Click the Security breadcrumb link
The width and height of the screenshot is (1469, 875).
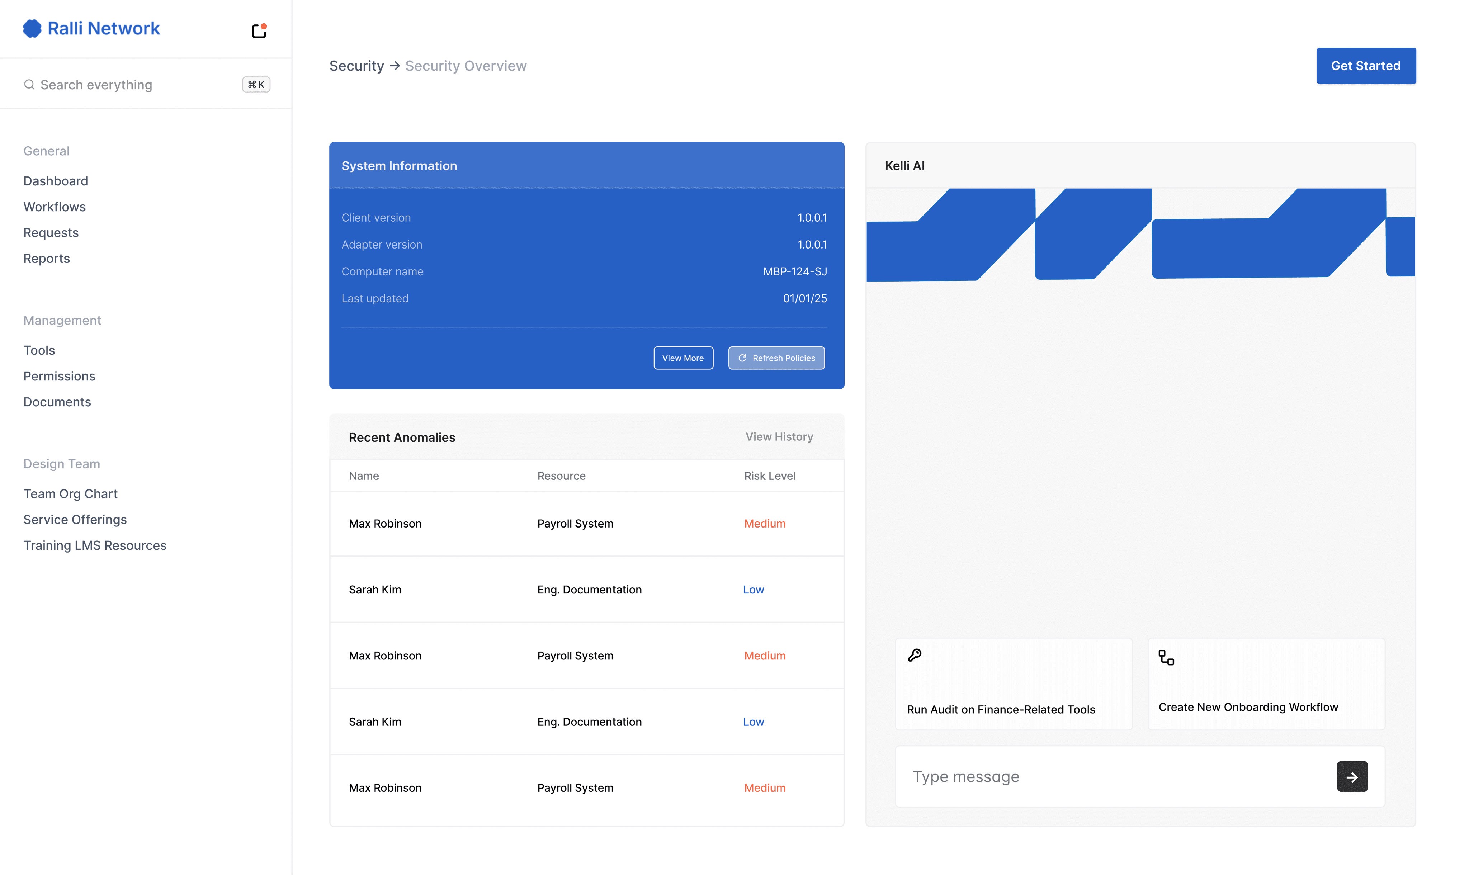(356, 66)
